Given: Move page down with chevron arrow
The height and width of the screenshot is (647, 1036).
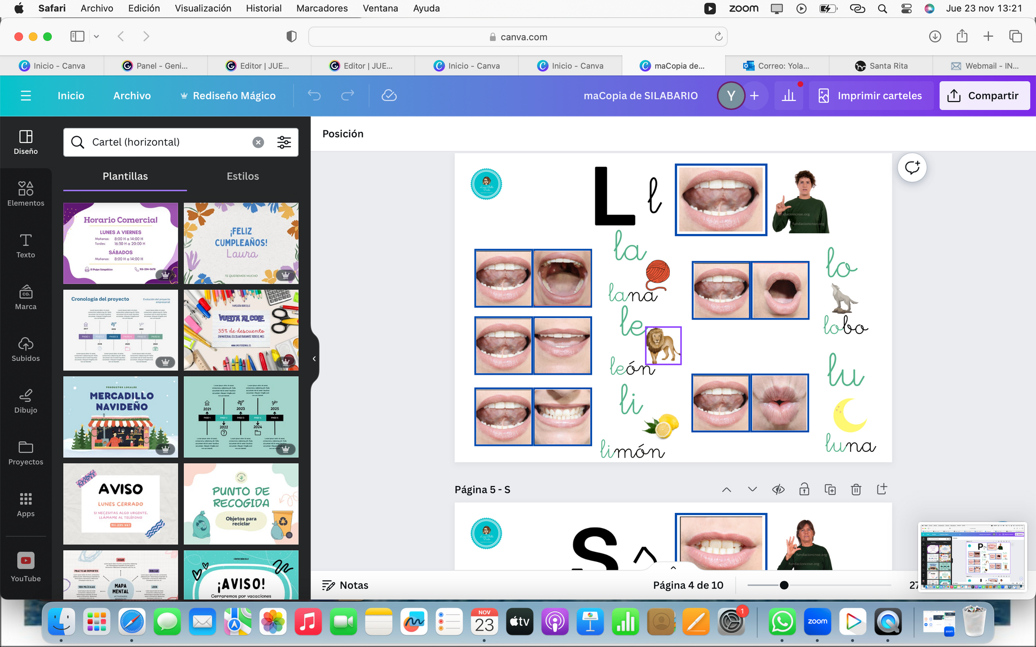Looking at the screenshot, I should pos(752,489).
